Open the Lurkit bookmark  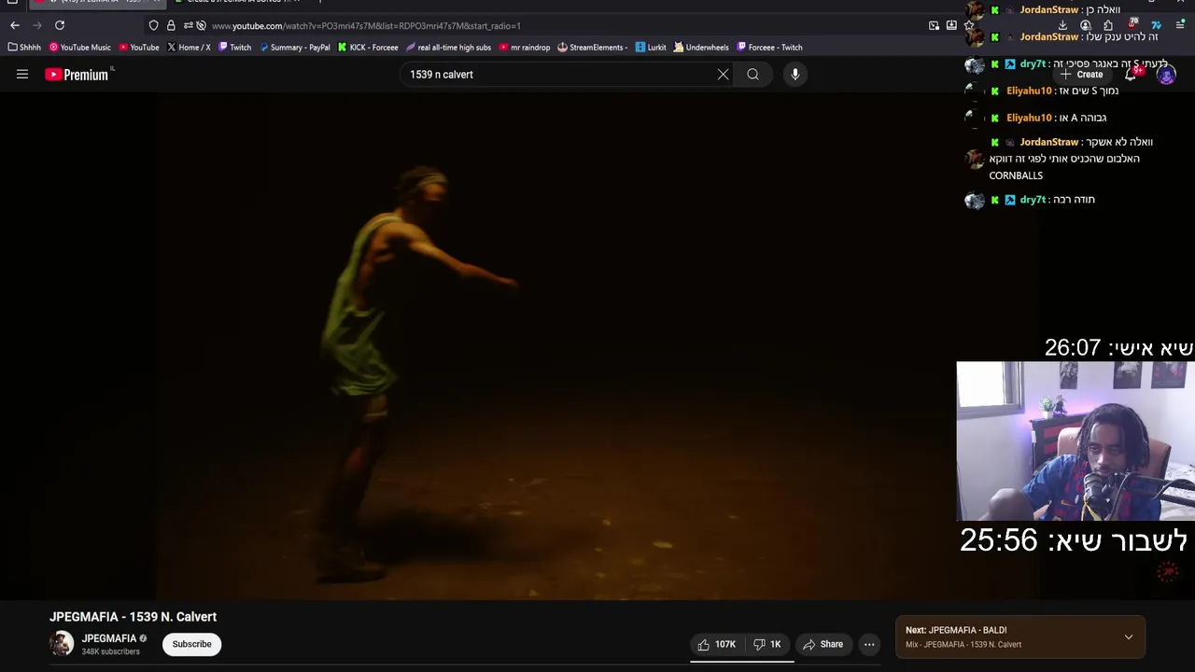(651, 47)
